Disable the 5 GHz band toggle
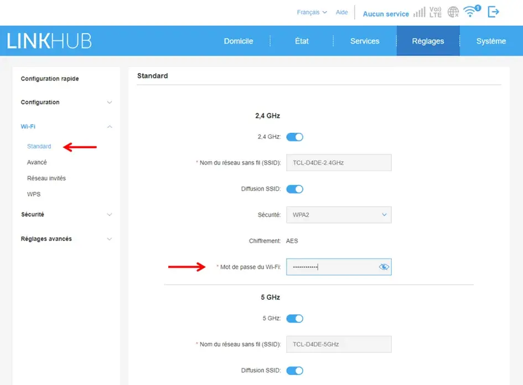The width and height of the screenshot is (523, 385). [294, 319]
